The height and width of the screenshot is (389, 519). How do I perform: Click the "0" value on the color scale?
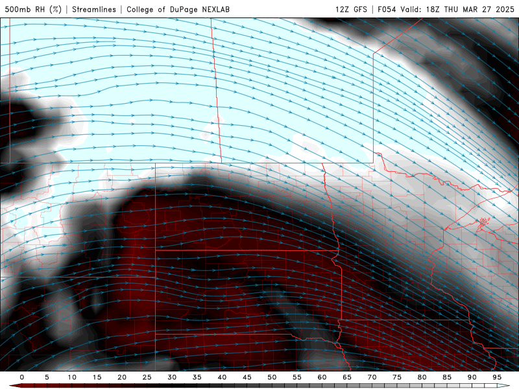tap(22, 377)
